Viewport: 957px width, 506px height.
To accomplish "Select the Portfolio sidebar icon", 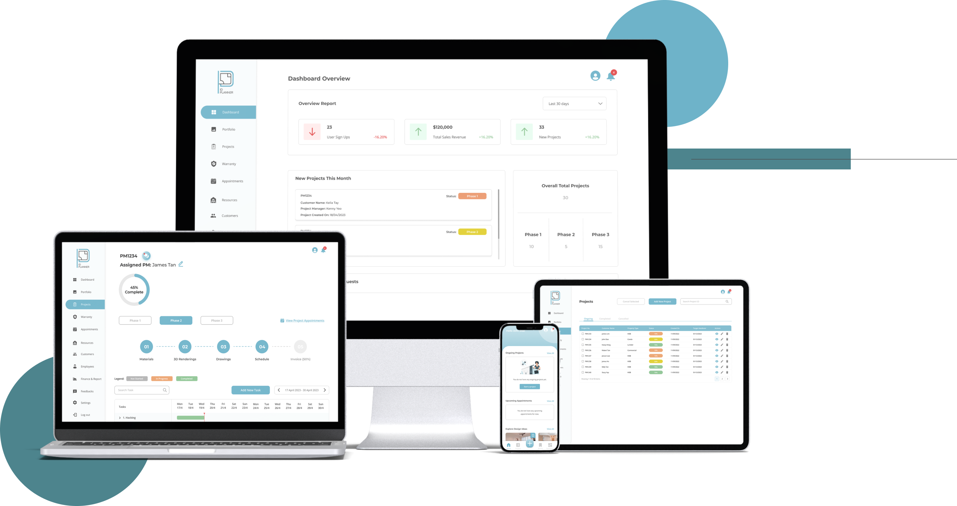I will point(213,129).
